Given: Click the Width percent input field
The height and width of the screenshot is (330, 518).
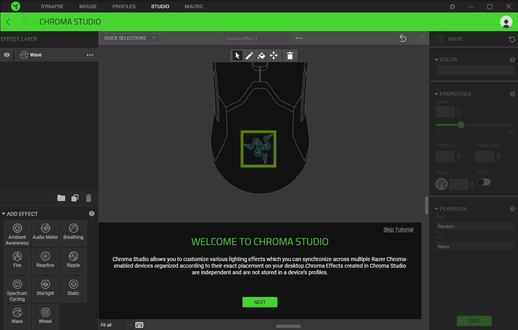Looking at the screenshot, I should point(445,157).
